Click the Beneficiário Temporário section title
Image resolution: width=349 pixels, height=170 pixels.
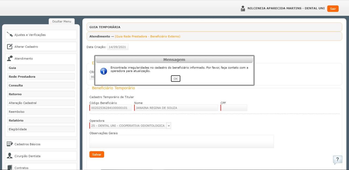click(x=113, y=88)
